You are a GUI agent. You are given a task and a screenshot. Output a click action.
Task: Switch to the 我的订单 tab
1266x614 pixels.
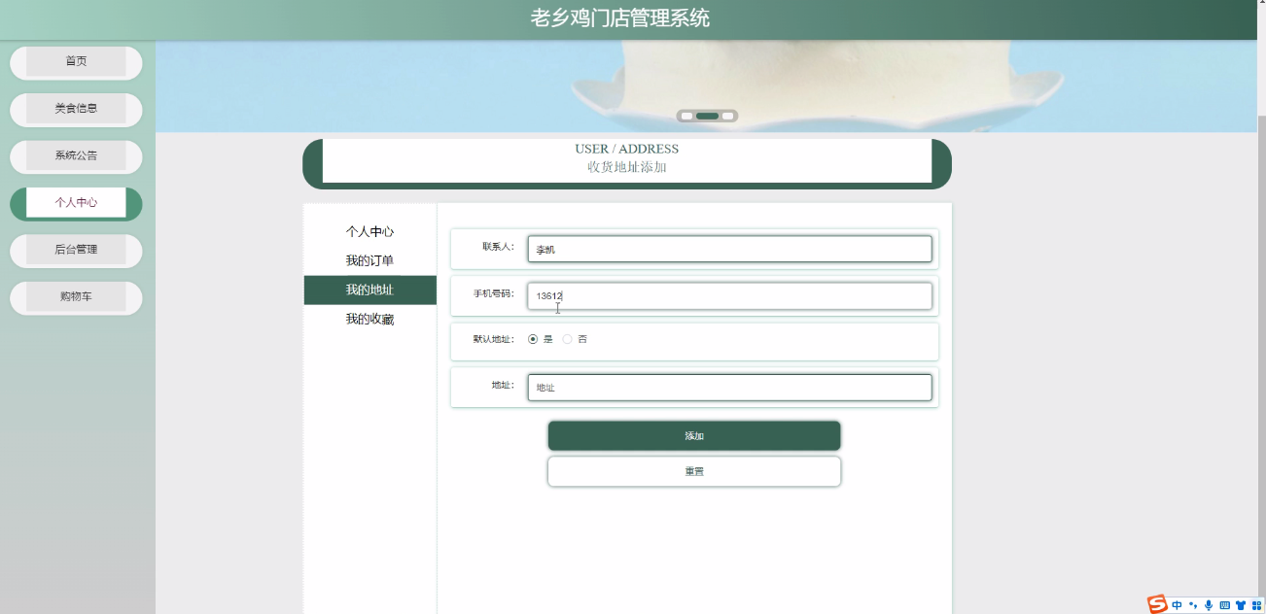[x=369, y=261]
